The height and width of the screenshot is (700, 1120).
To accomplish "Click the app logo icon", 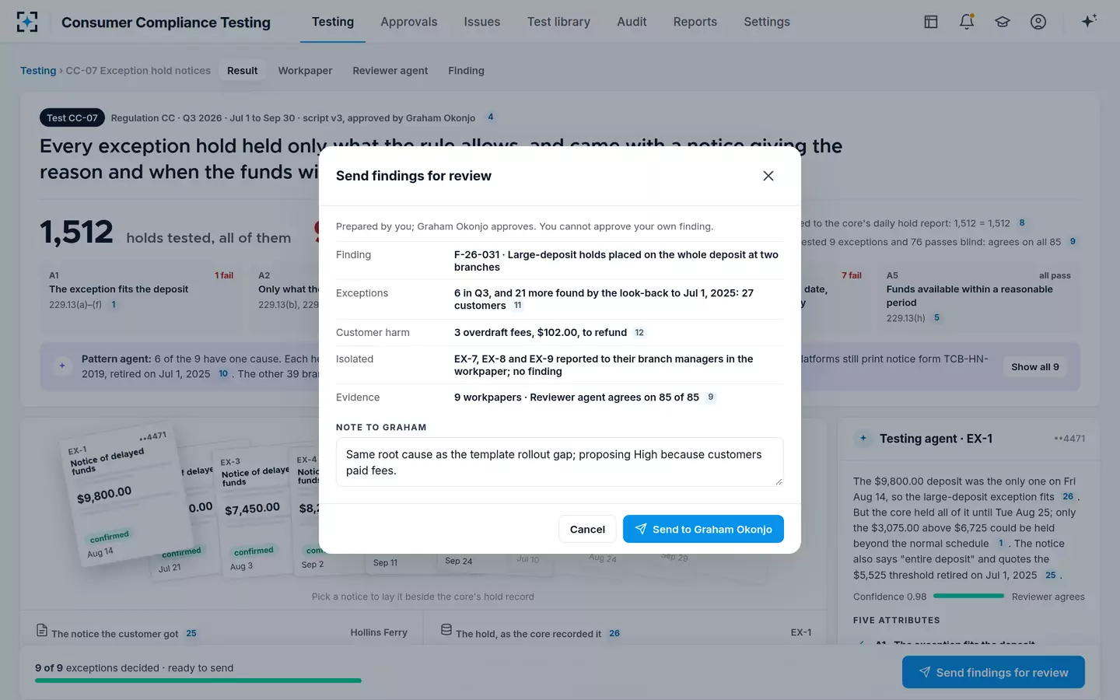I will (x=27, y=22).
